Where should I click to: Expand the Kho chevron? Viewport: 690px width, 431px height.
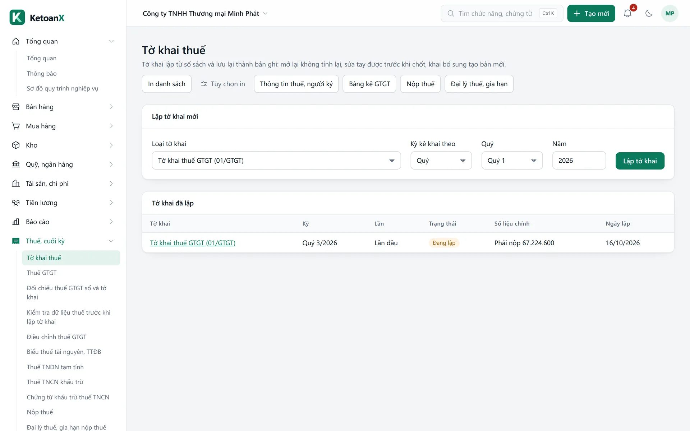111,145
